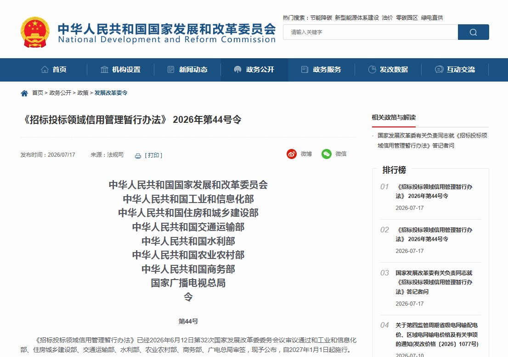Click the chat bubble icon beside 互动交流
The width and height of the screenshot is (508, 357).
click(439, 70)
